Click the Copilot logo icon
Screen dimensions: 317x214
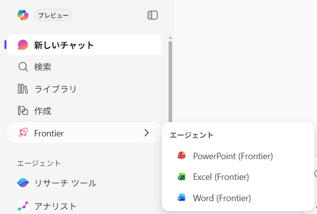pyautogui.click(x=23, y=15)
